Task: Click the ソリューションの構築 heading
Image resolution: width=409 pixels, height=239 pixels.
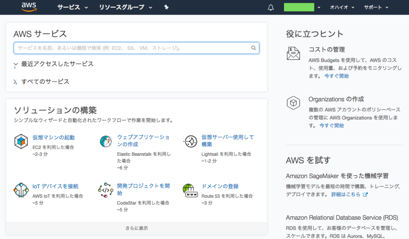Action: point(55,110)
